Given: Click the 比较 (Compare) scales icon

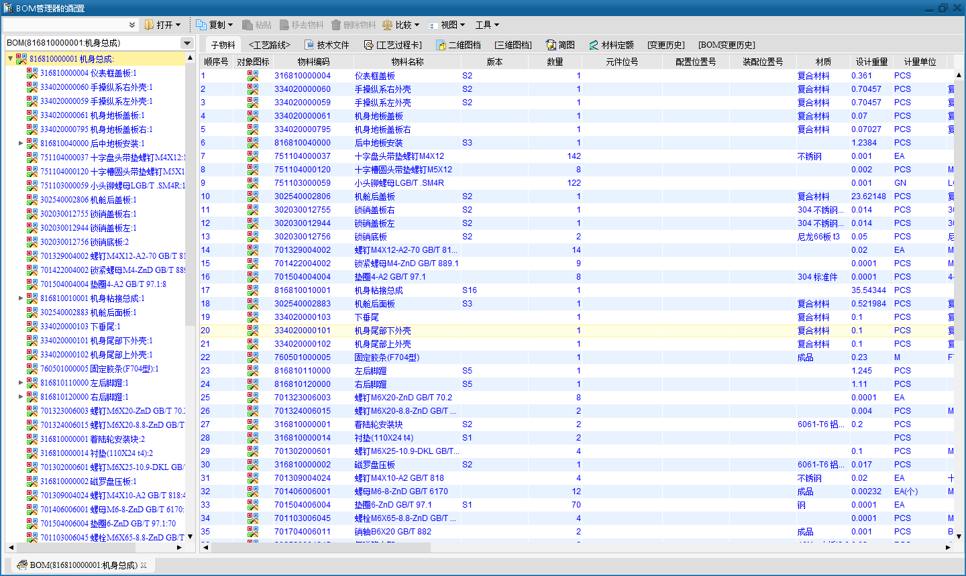Looking at the screenshot, I should click(x=387, y=25).
